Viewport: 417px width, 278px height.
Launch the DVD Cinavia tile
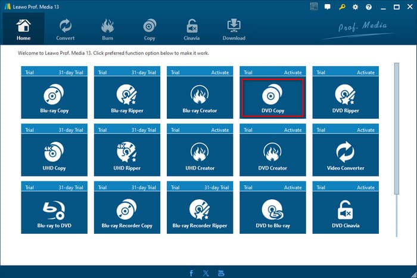345,212
